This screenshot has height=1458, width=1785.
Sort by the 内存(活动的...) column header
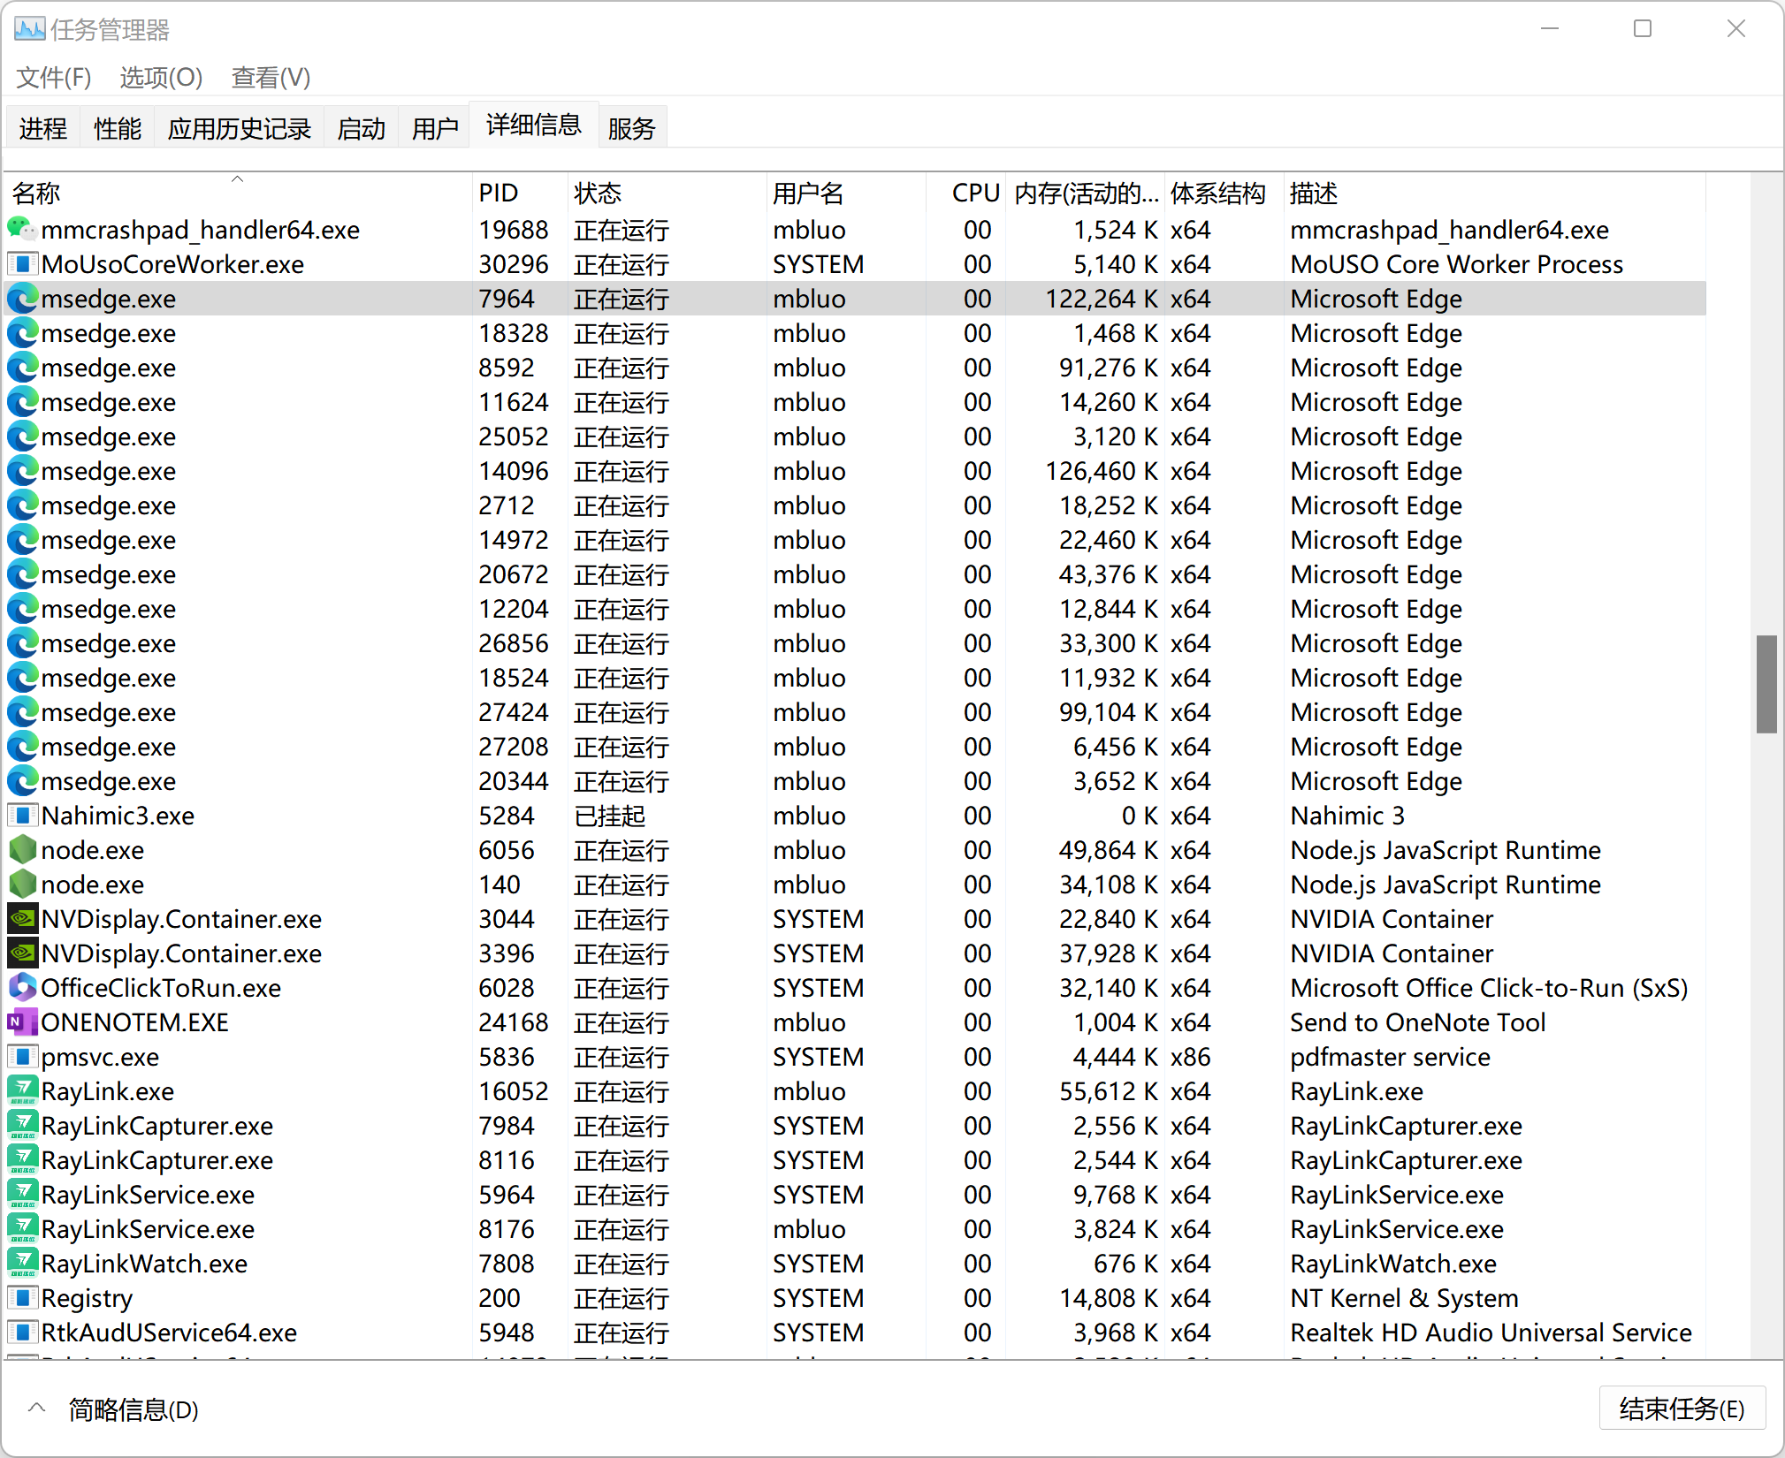tap(1086, 193)
